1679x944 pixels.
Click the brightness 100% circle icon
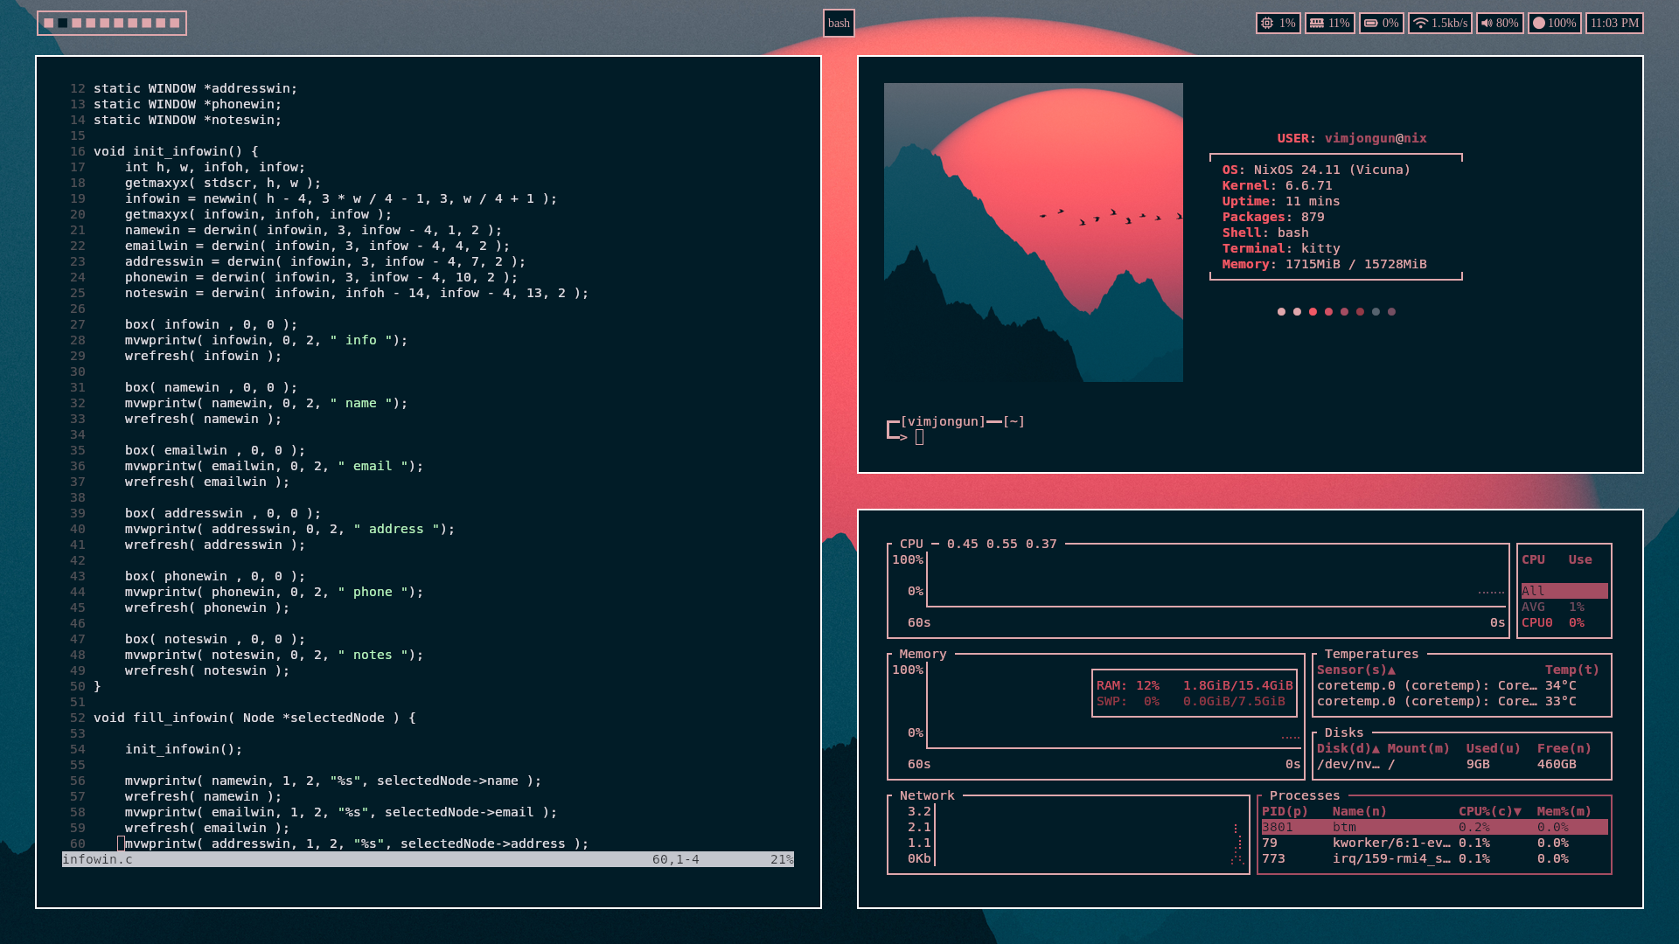(x=1539, y=24)
